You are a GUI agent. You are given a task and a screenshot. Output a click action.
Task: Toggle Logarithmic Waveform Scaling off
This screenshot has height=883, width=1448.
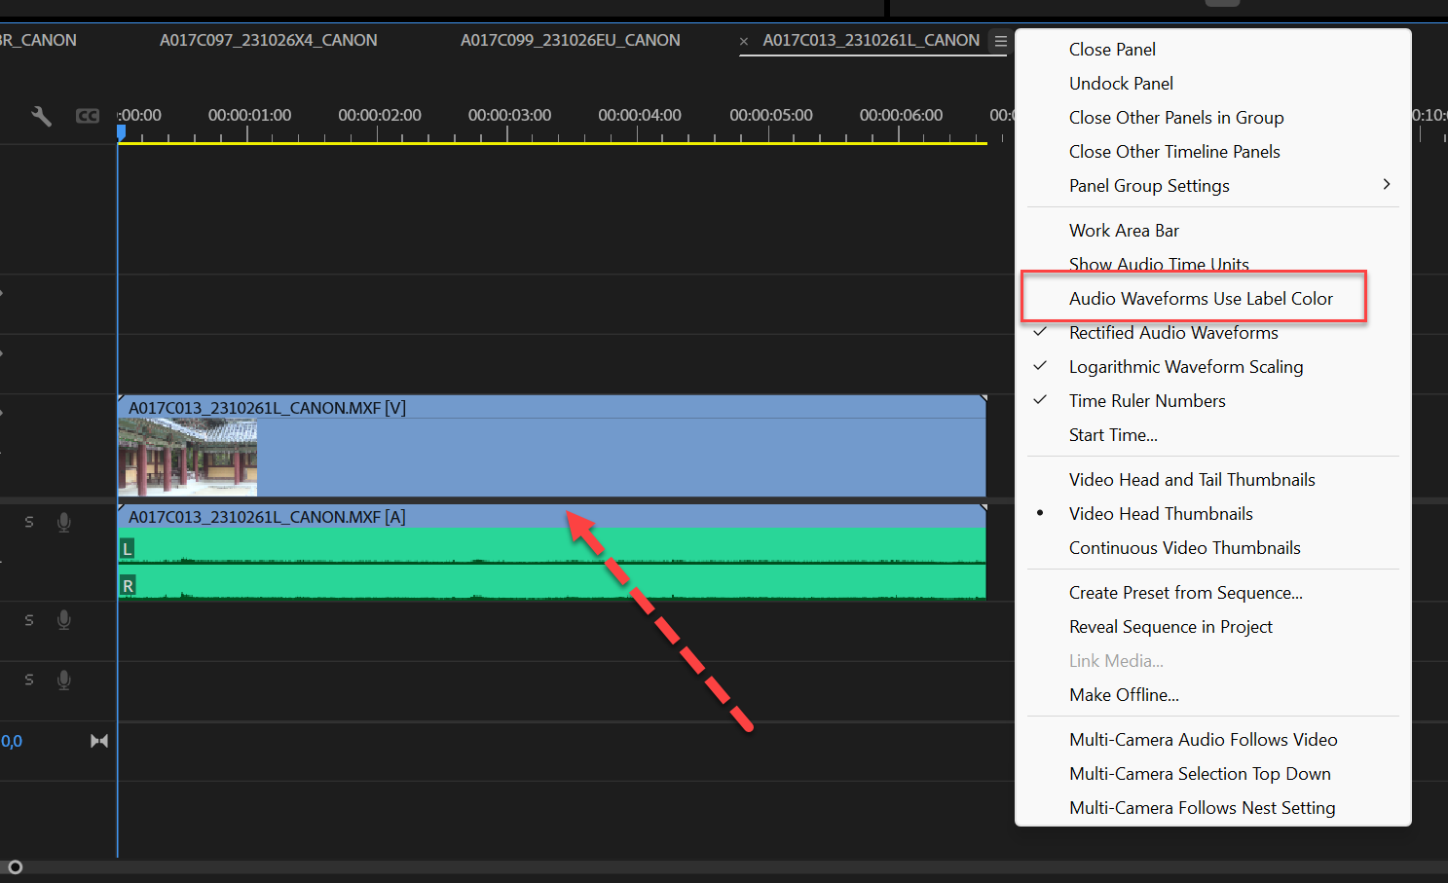click(x=1186, y=366)
